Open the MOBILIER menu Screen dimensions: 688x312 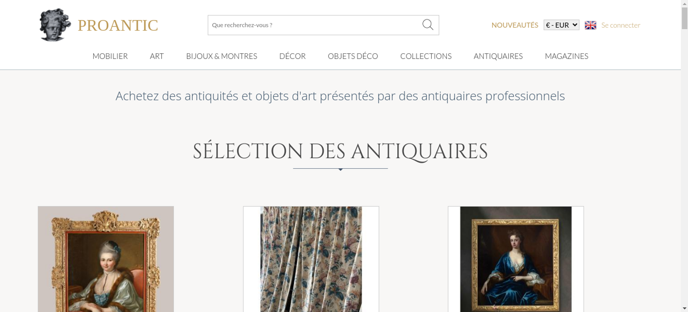click(x=110, y=56)
